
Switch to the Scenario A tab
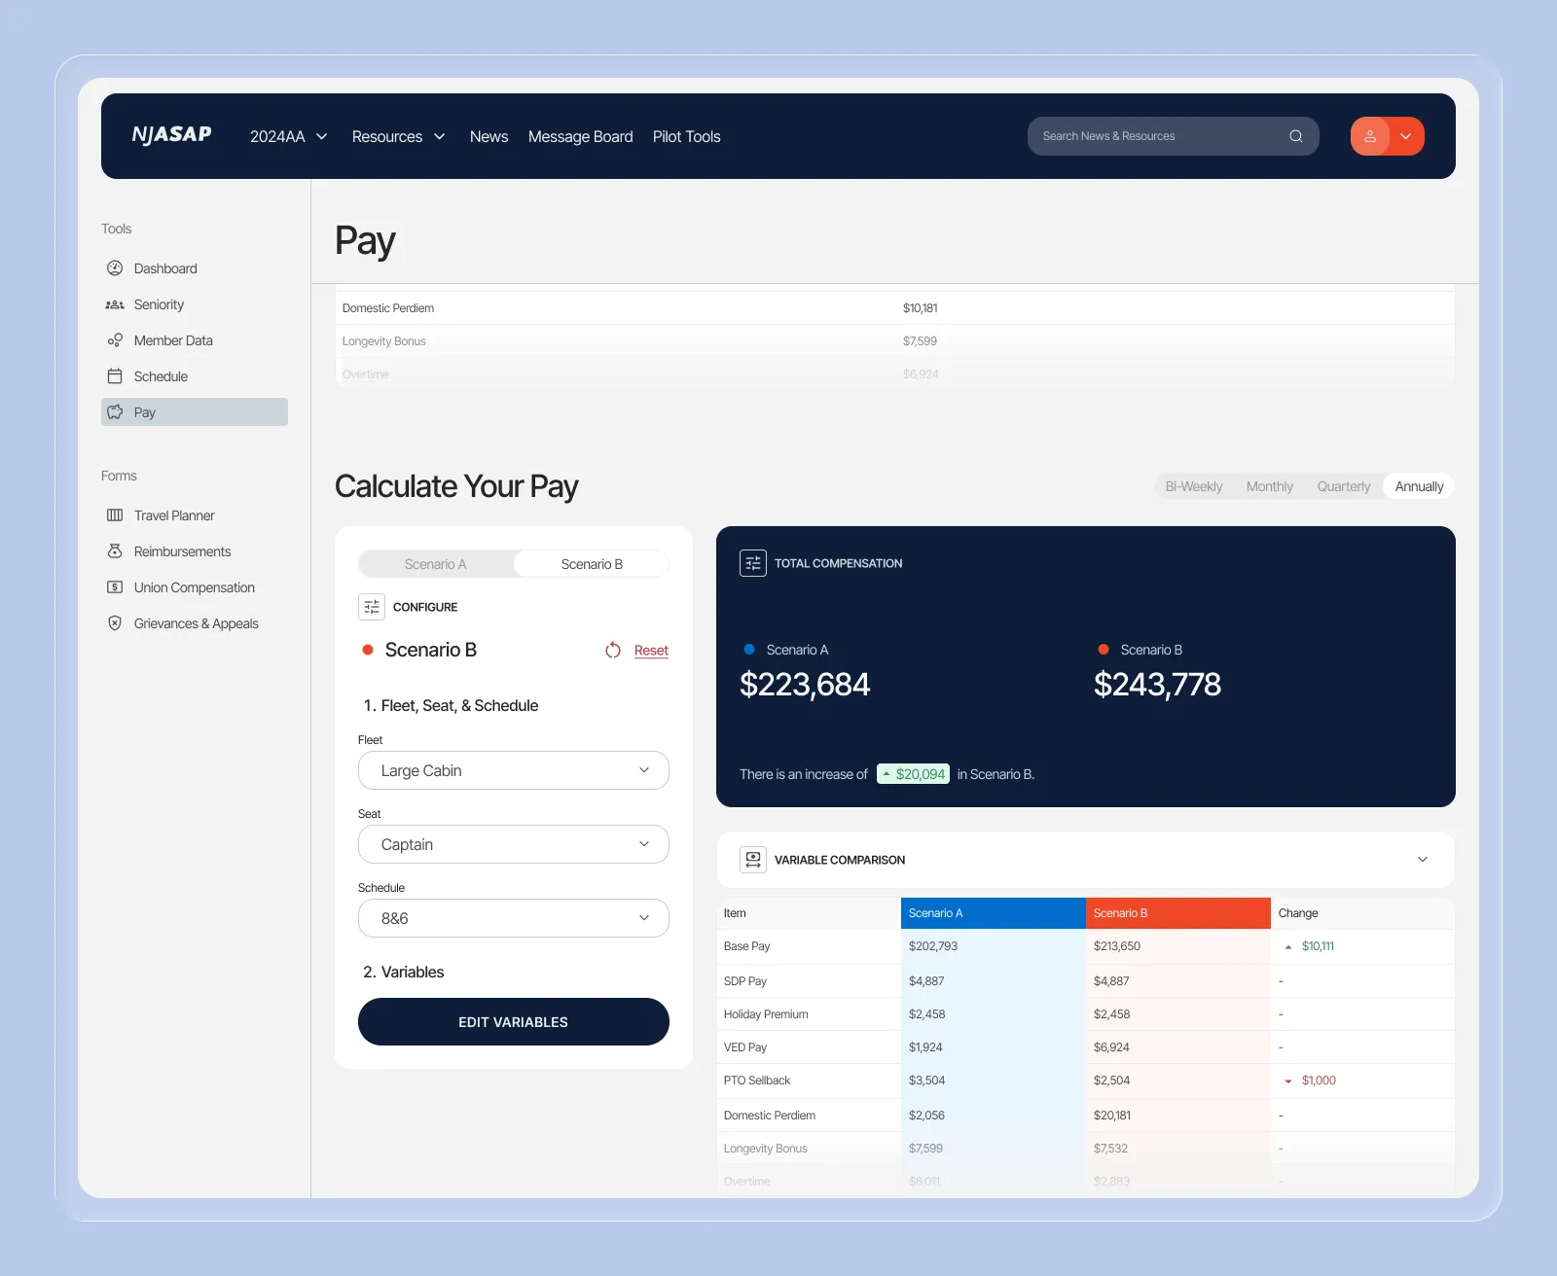pyautogui.click(x=435, y=563)
